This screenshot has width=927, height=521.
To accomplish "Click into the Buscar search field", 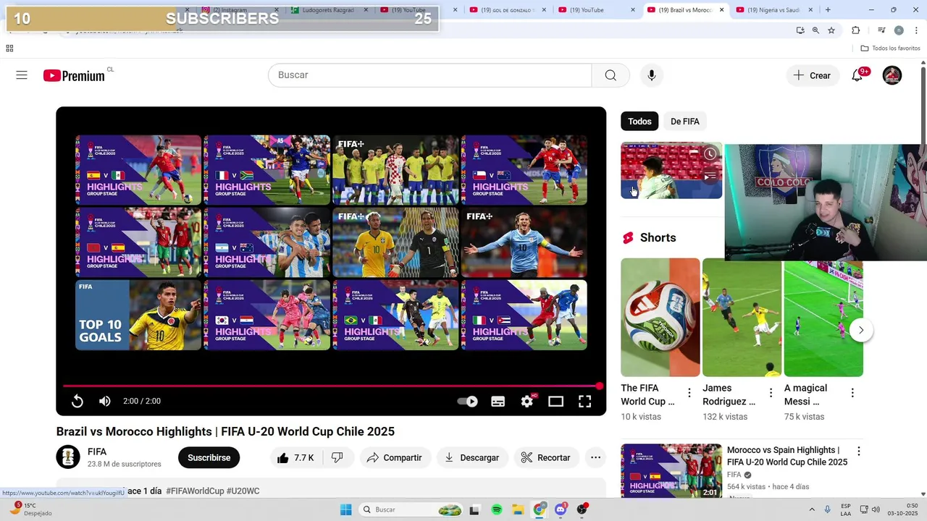I will coord(430,75).
